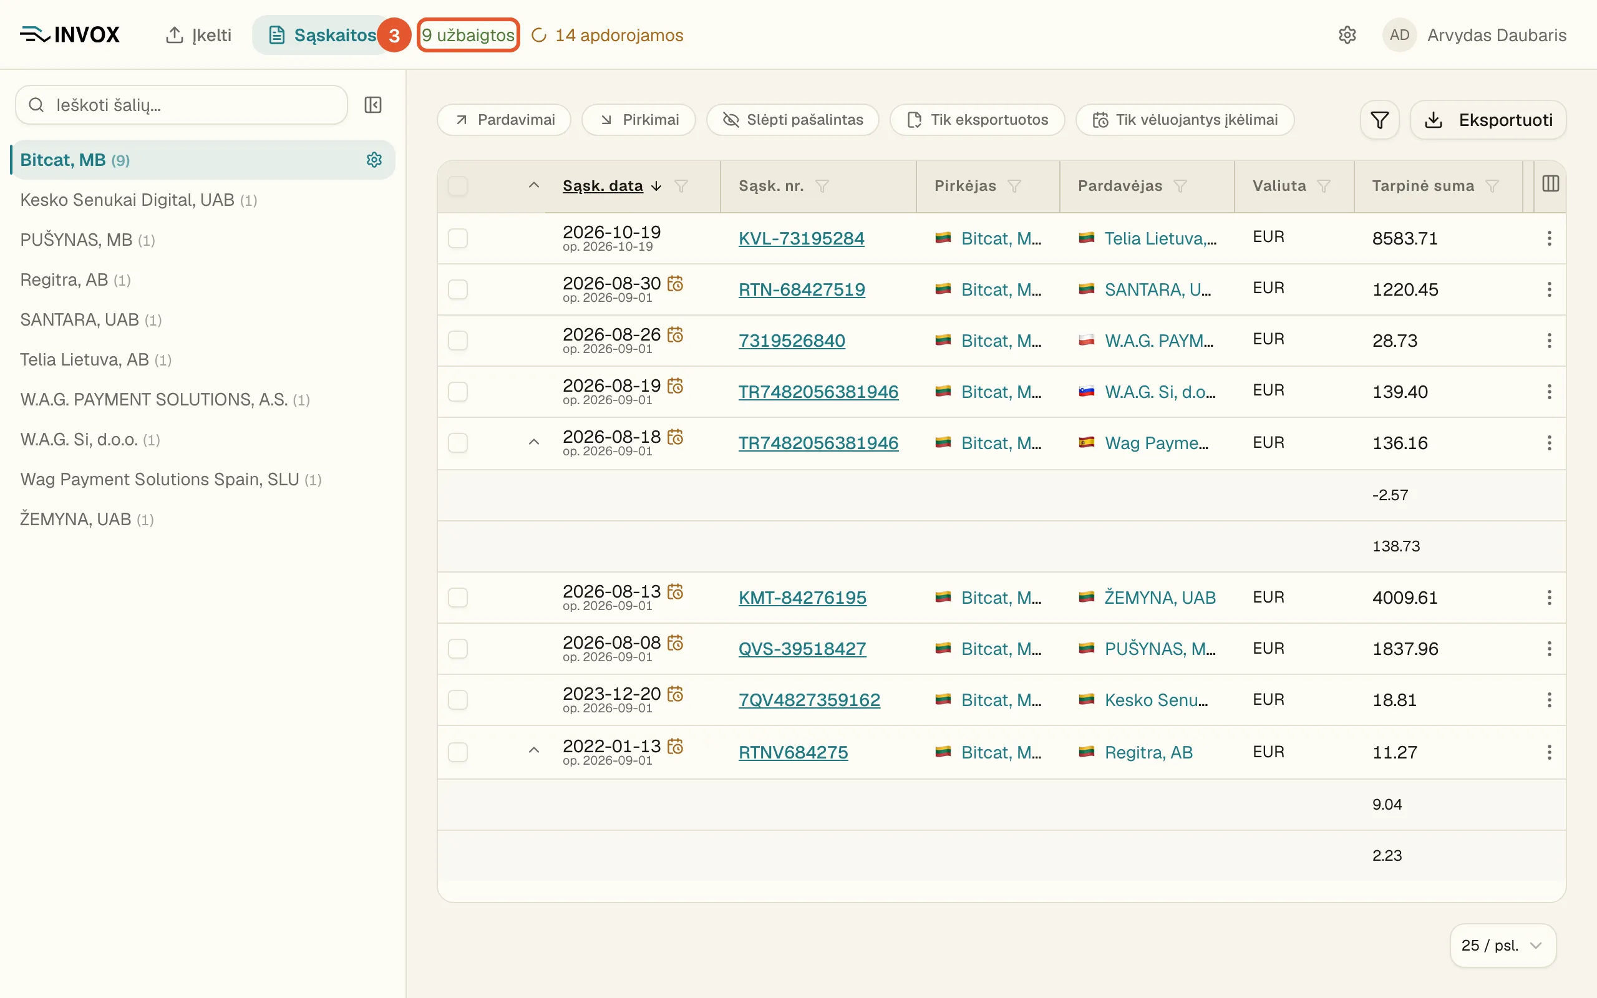
Task: Open seller link Telia Lietuva
Action: (1160, 238)
